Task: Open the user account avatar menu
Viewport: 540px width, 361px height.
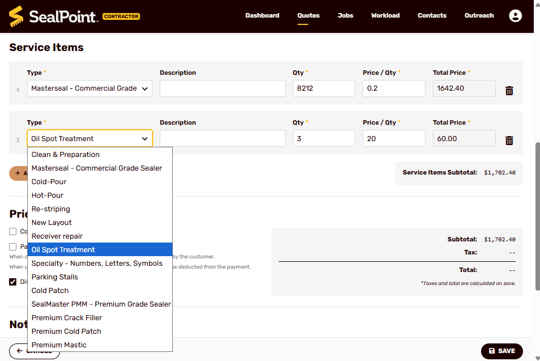Action: 515,16
